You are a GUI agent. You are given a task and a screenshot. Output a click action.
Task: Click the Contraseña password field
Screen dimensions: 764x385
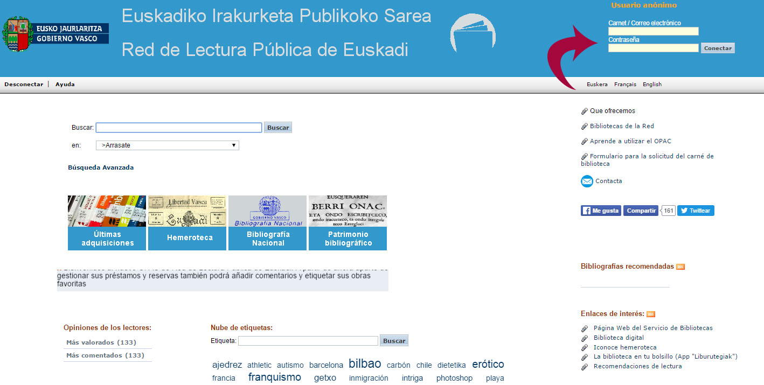(653, 48)
